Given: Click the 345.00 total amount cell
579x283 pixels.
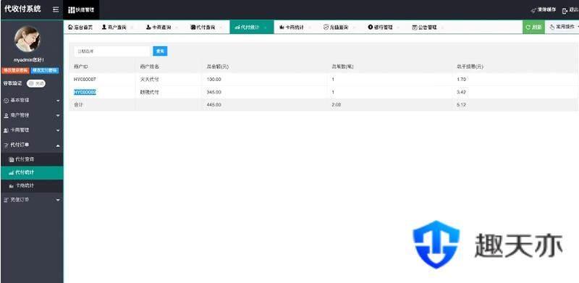Looking at the screenshot, I should click(214, 93).
